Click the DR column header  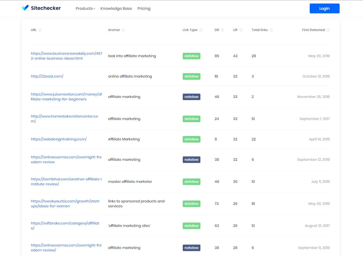(217, 30)
